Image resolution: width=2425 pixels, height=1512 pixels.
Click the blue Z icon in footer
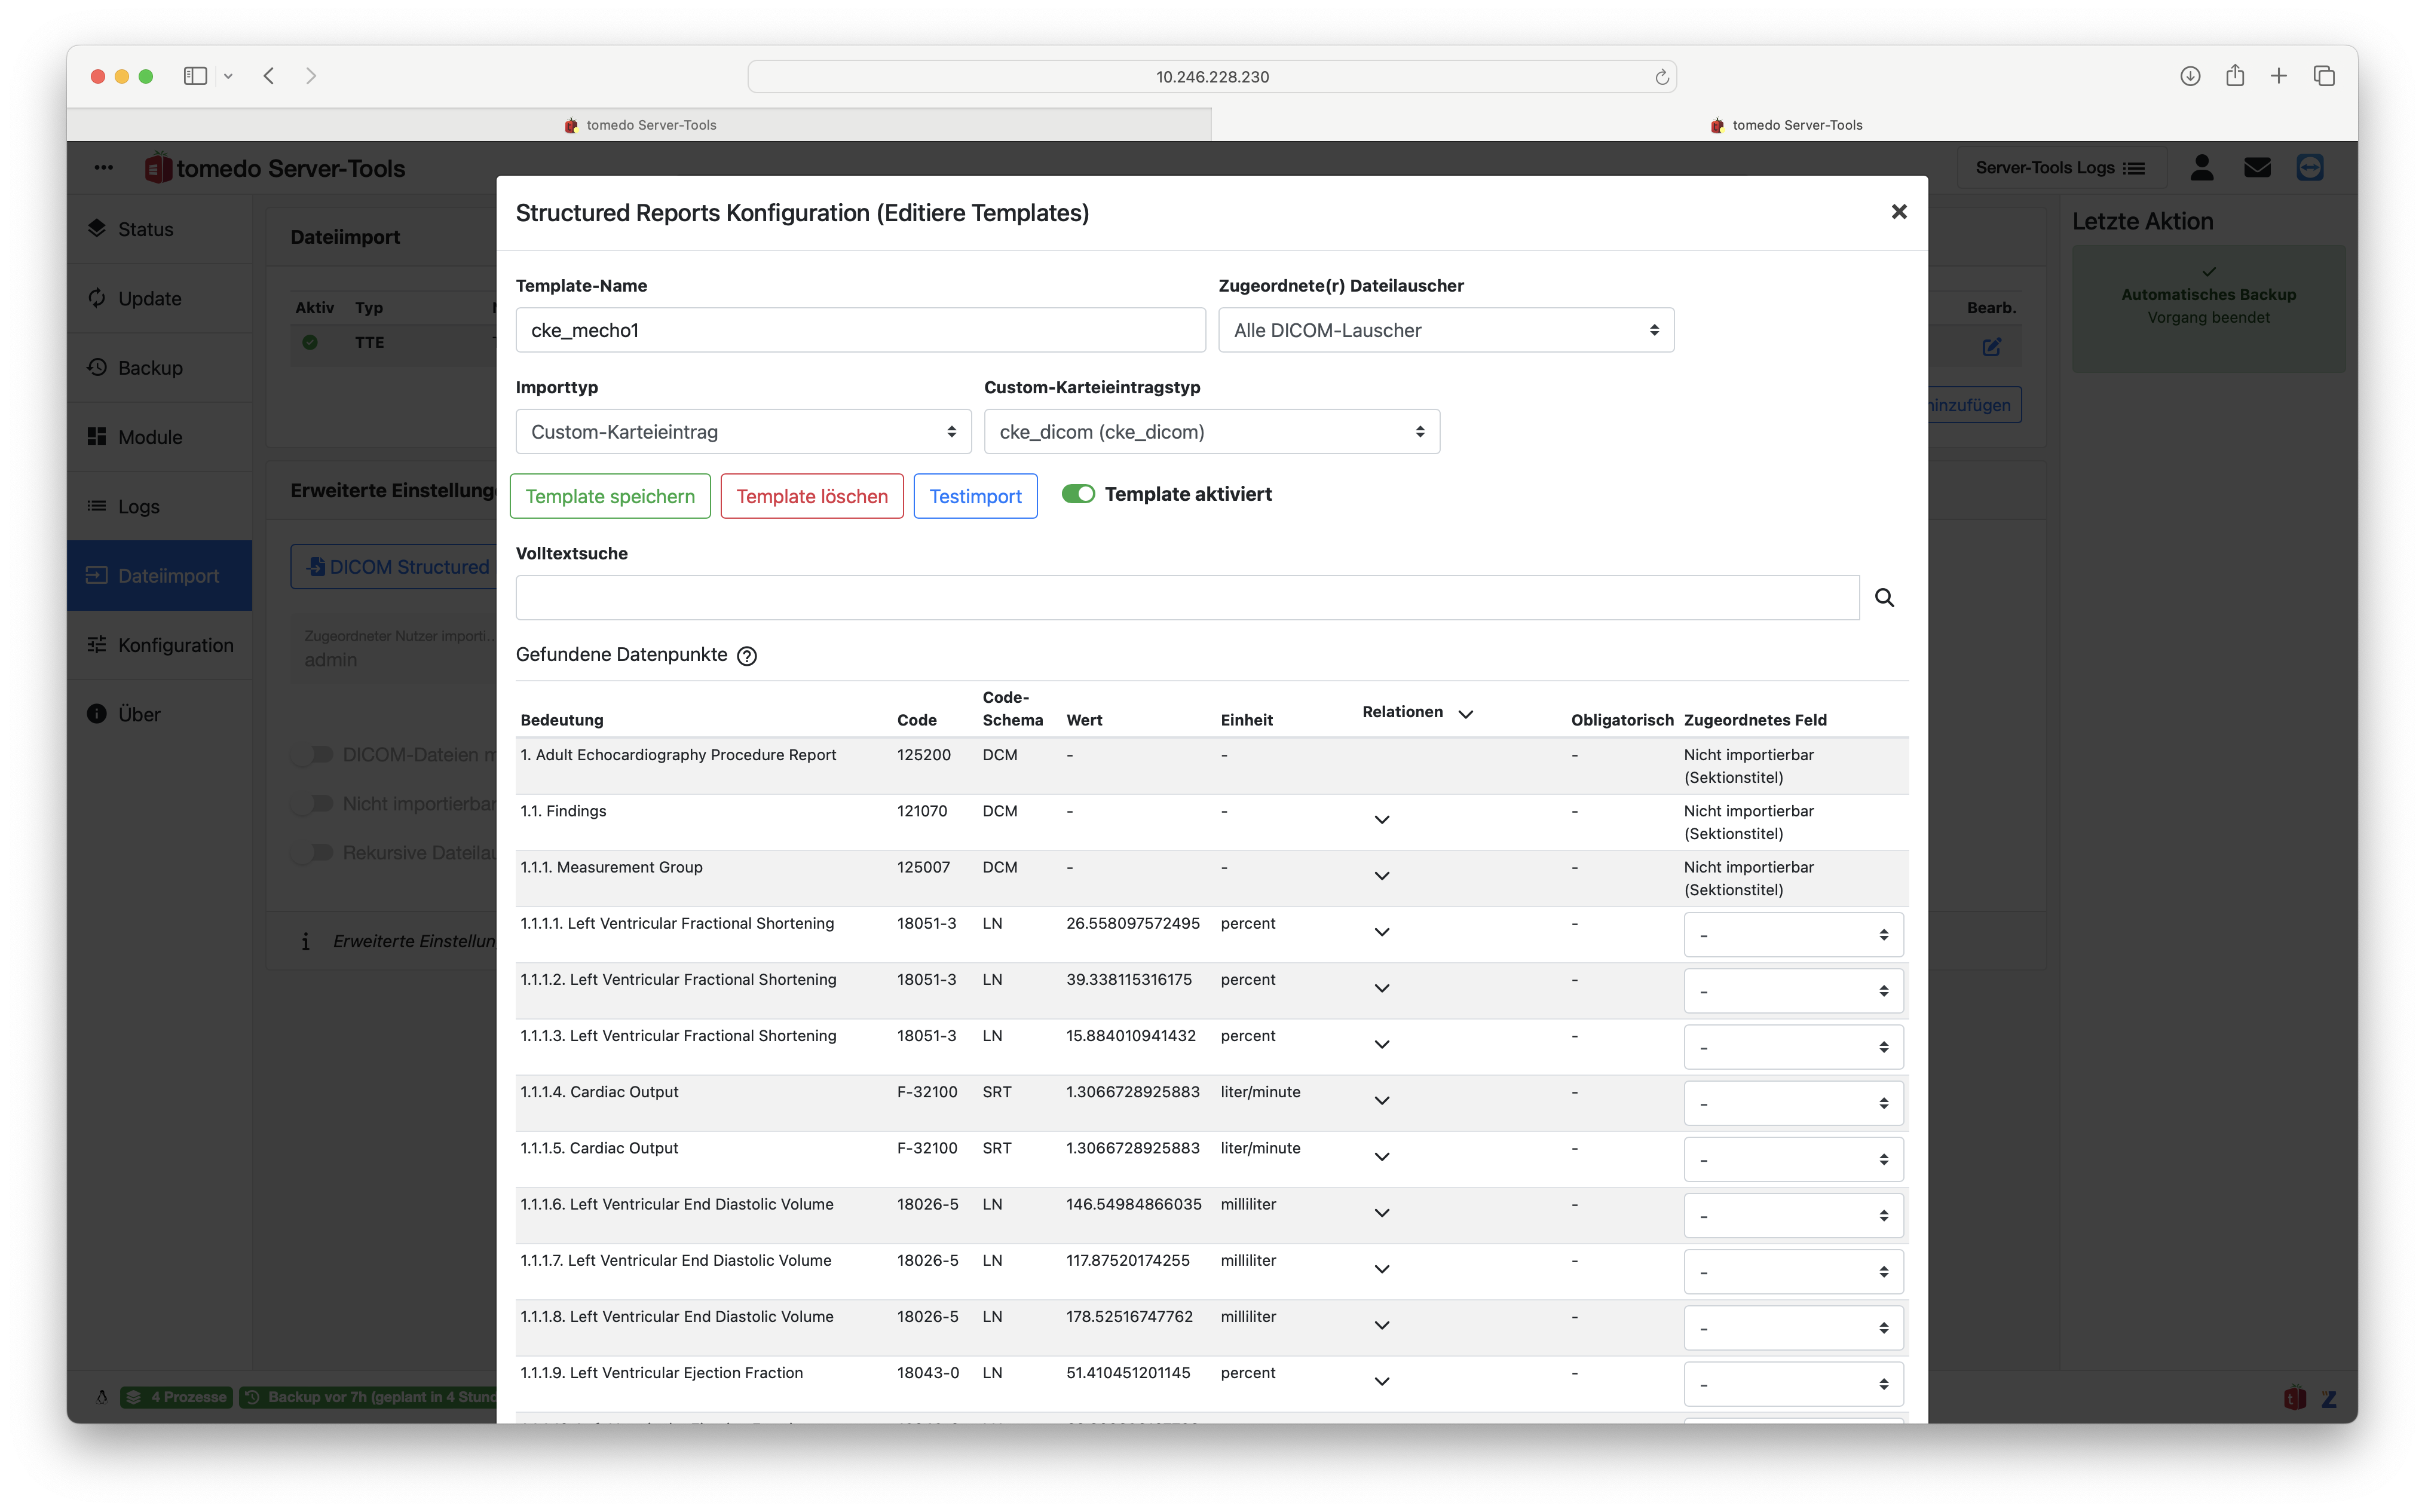pyautogui.click(x=2329, y=1399)
